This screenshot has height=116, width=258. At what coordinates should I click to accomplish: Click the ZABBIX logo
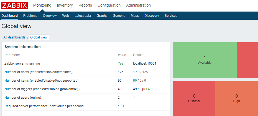point(14,5)
